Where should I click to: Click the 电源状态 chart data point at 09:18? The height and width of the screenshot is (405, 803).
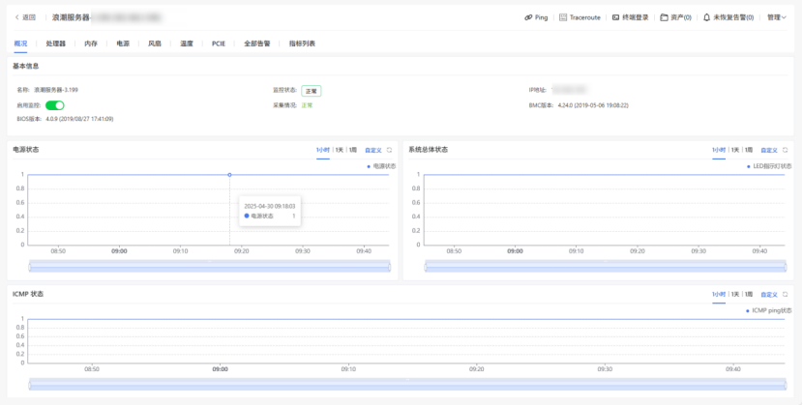(x=229, y=175)
